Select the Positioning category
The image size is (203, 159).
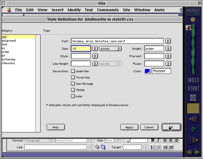click(19, 59)
